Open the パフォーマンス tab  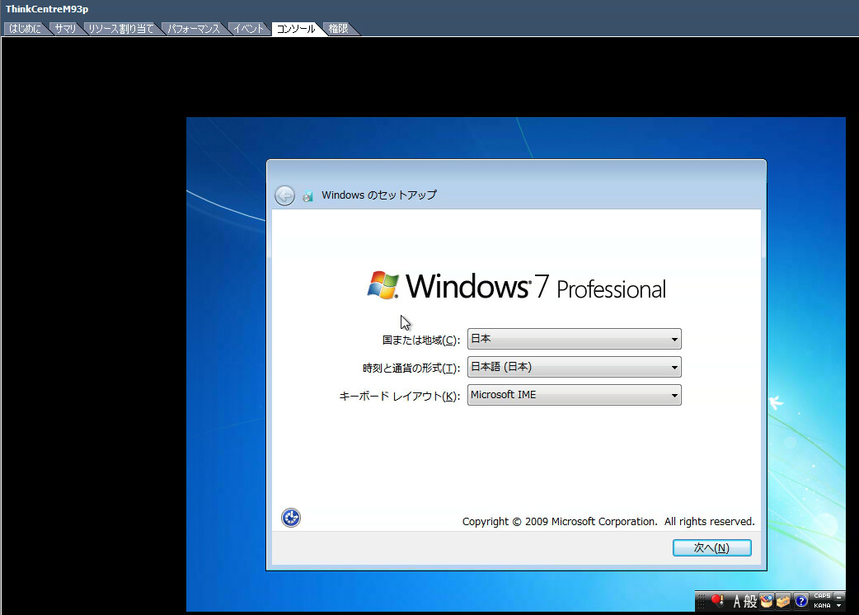pos(194,29)
